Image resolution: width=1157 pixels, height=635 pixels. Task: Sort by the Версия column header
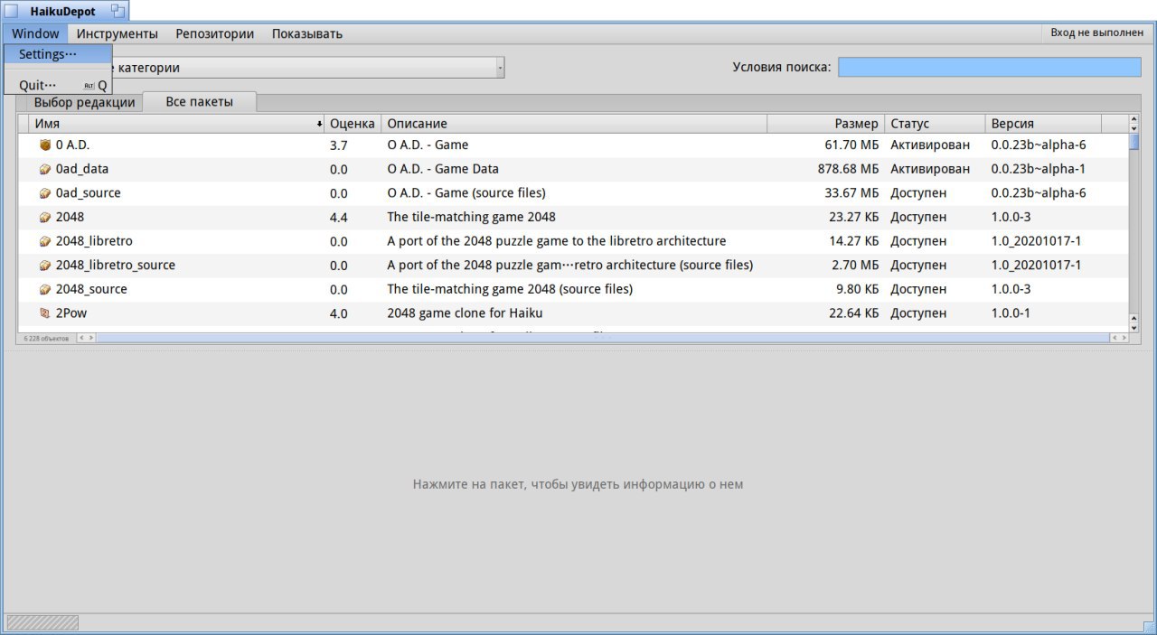(1043, 124)
